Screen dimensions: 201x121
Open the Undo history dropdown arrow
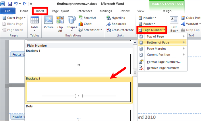(x=20, y=4)
